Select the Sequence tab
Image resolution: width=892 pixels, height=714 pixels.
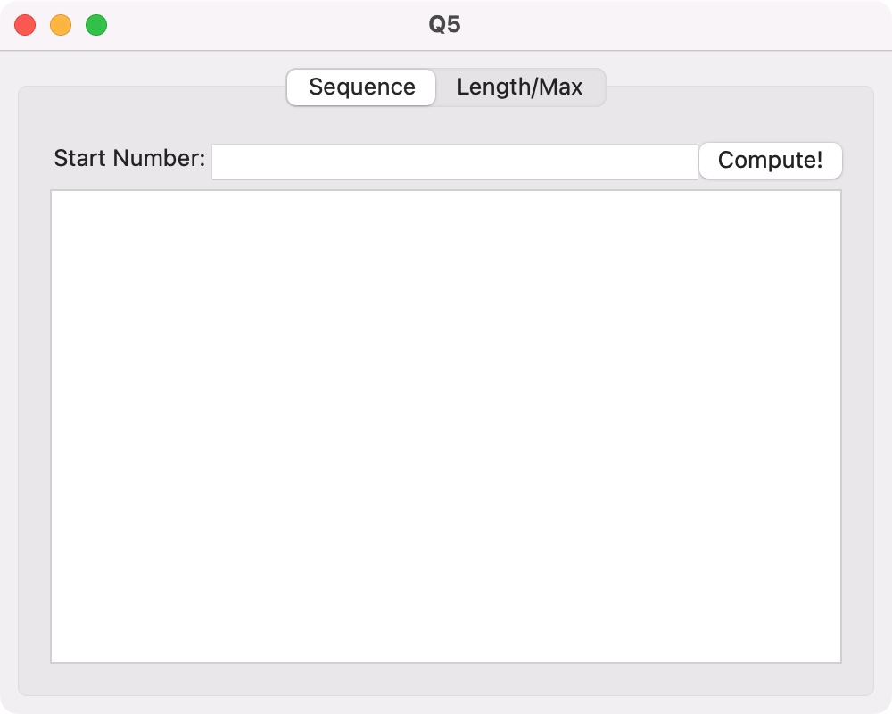[x=361, y=87]
